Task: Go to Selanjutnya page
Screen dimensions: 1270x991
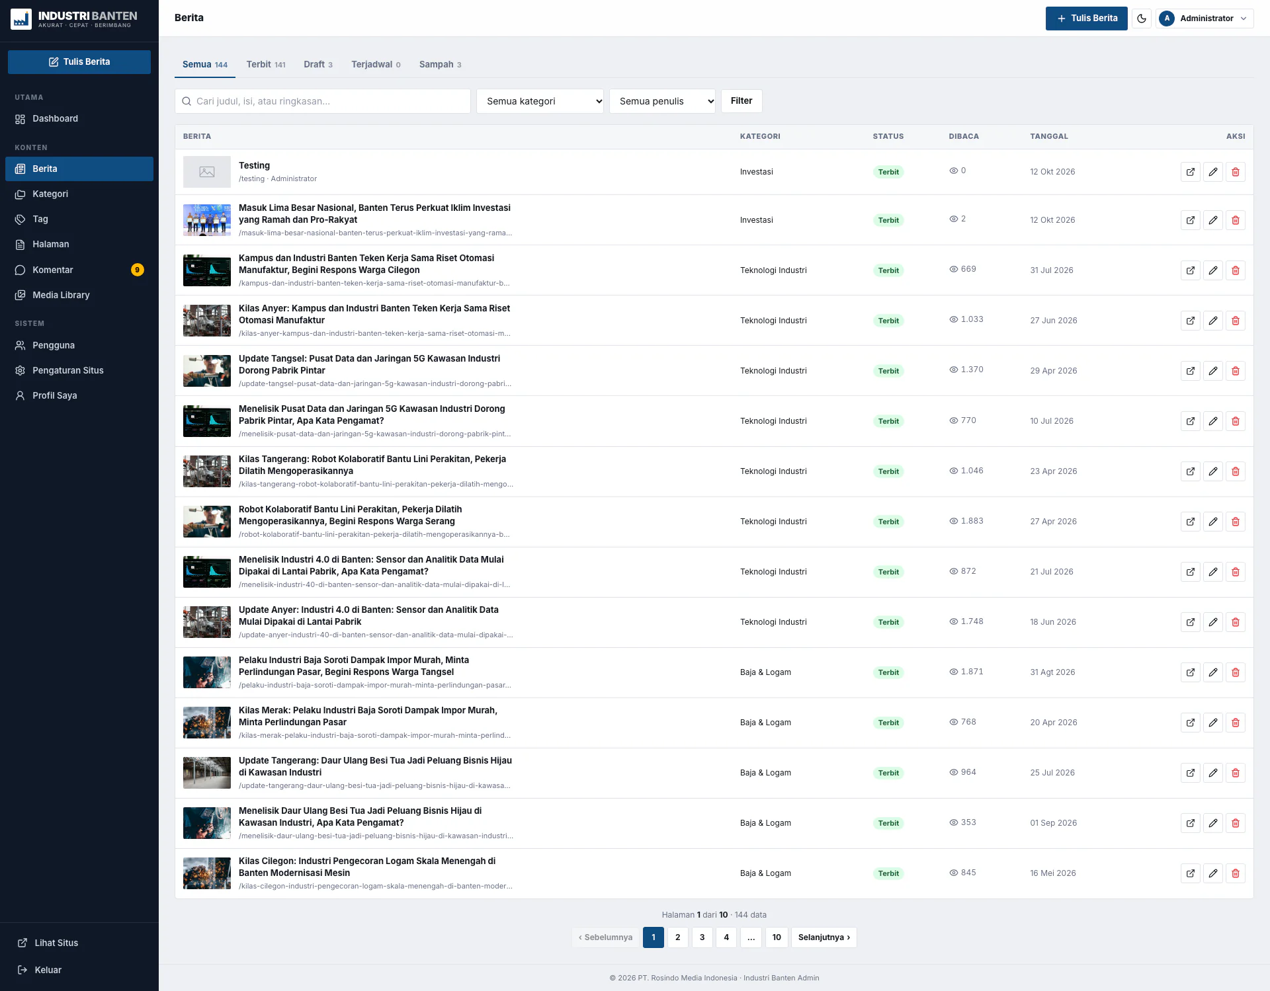Action: pos(824,937)
